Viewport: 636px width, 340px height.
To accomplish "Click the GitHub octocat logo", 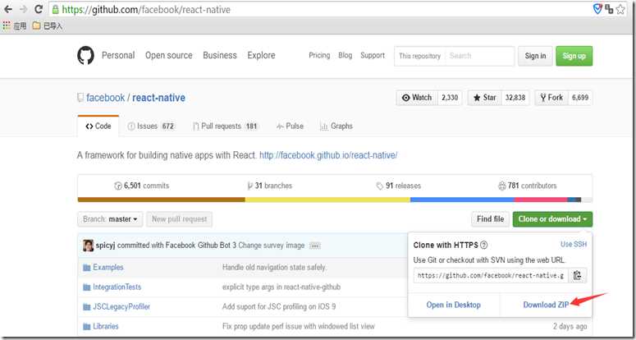I will pyautogui.click(x=85, y=56).
